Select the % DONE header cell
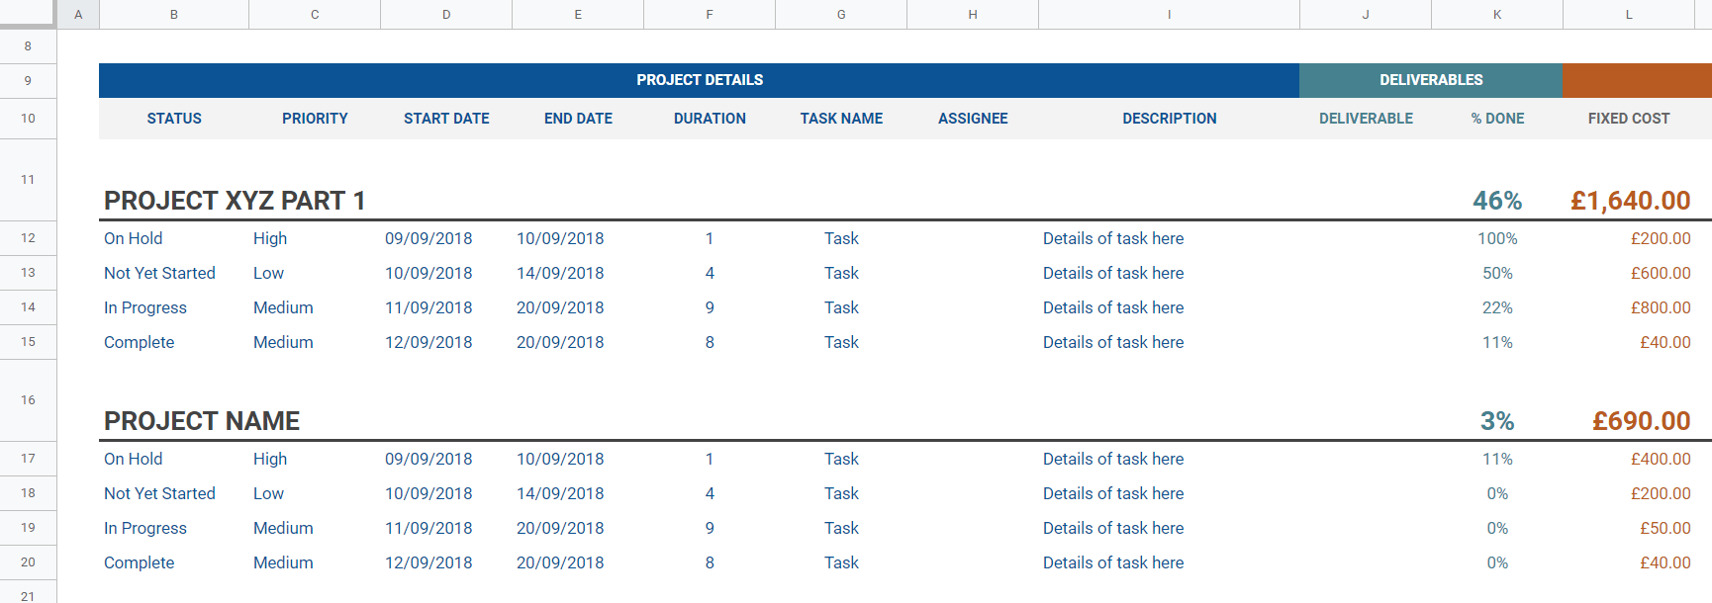Viewport: 1712px width, 603px height. tap(1497, 119)
